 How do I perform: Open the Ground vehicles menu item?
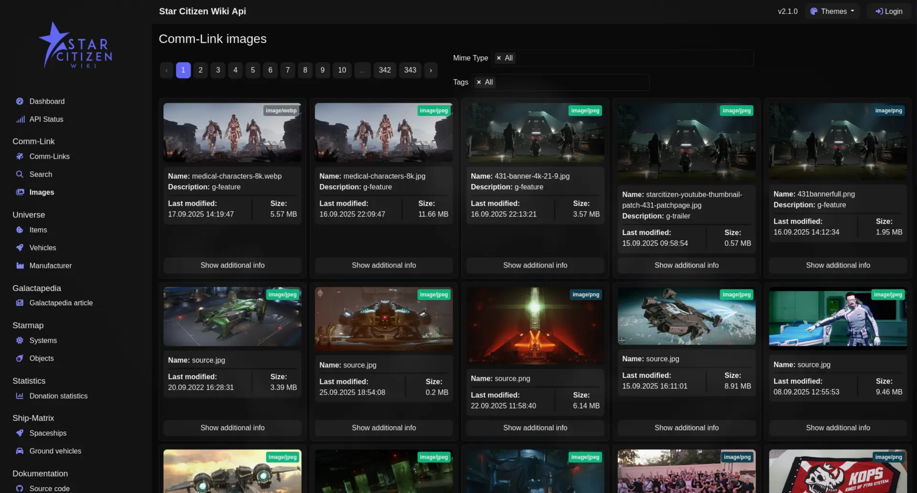coord(55,451)
